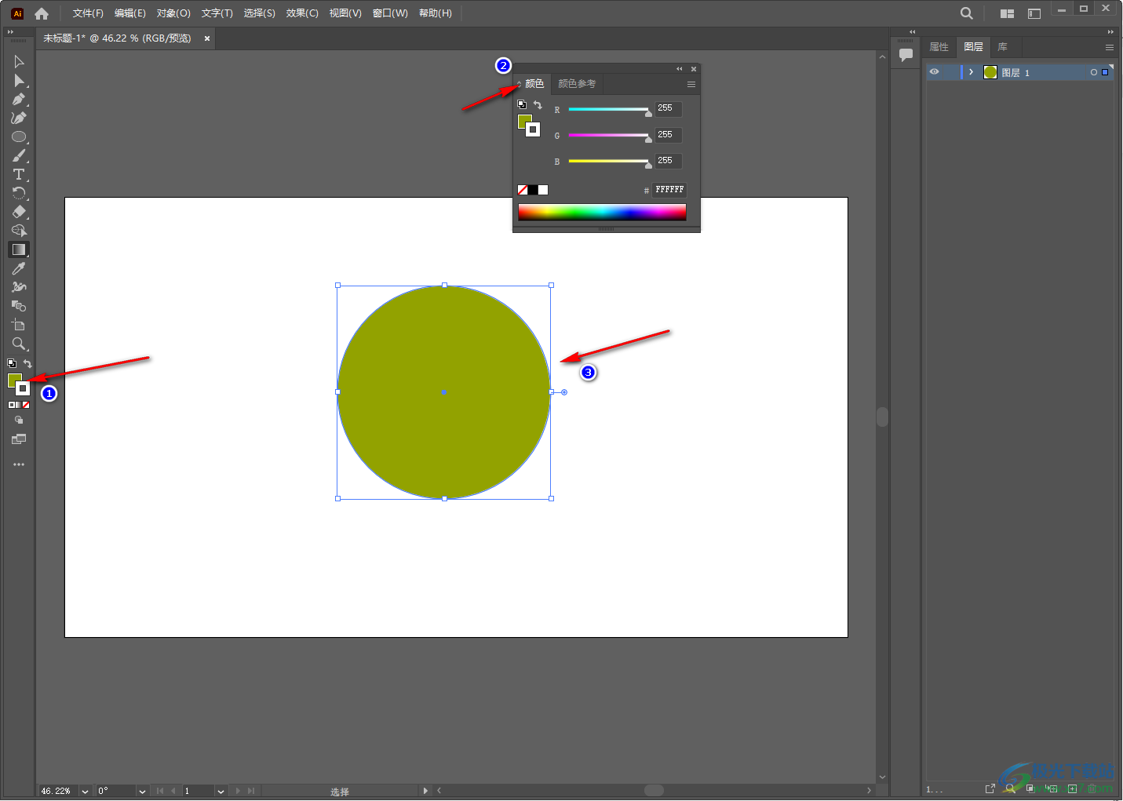Go to Home screen icon
Screen dimensions: 1123x801
tap(42, 13)
